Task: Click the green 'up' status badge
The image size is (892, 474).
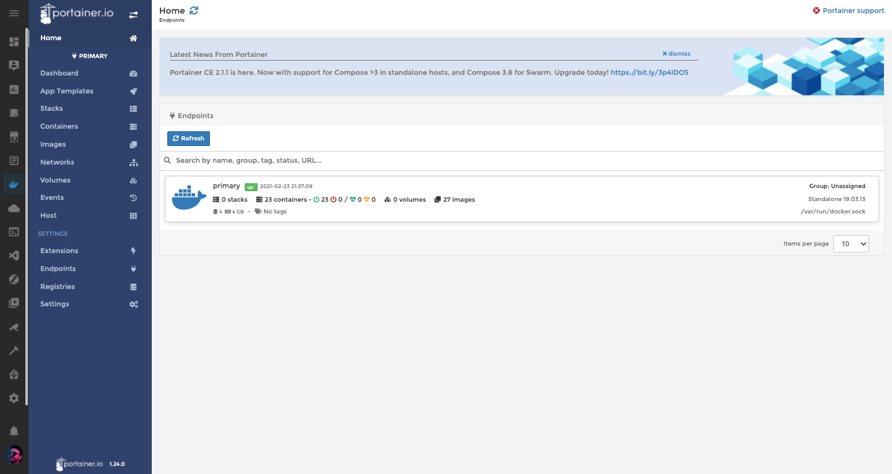Action: 250,187
